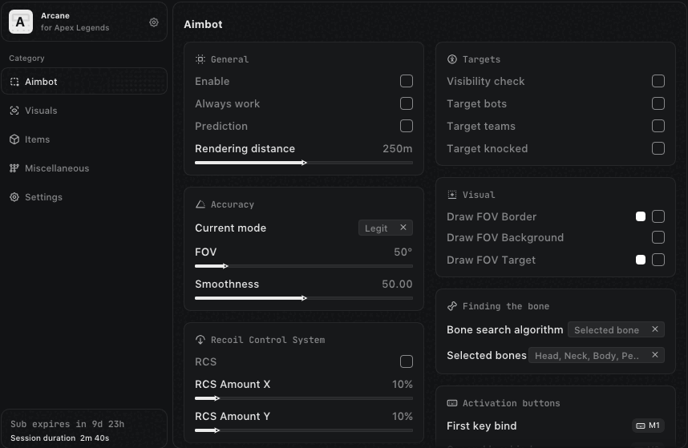Screen dimensions: 688x448
Task: Select the Aimbot category
Action: [x=84, y=81]
